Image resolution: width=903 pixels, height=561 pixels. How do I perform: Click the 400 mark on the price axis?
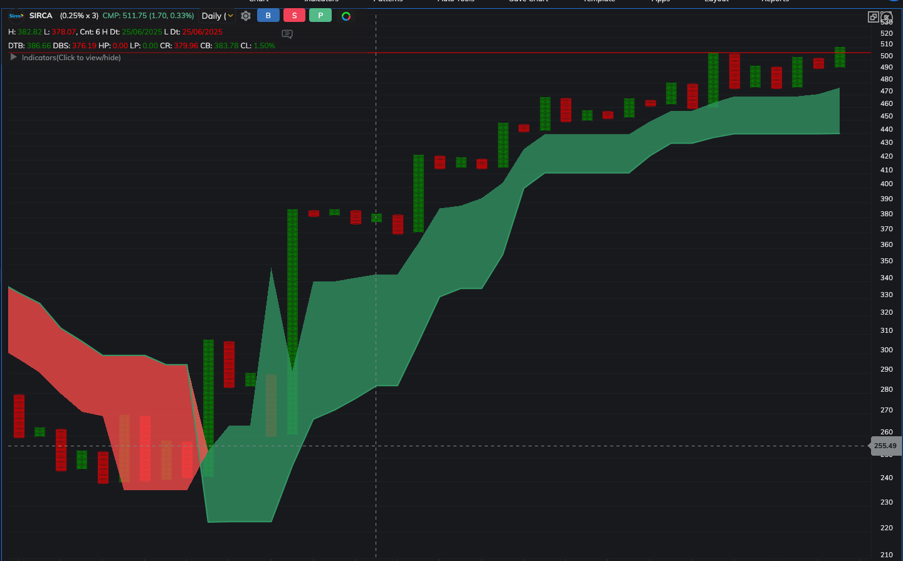pyautogui.click(x=886, y=184)
